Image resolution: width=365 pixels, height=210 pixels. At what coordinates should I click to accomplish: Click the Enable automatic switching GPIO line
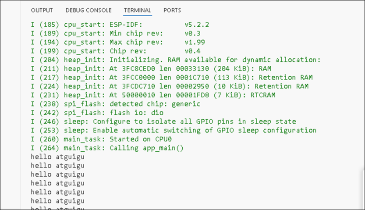click(174, 130)
